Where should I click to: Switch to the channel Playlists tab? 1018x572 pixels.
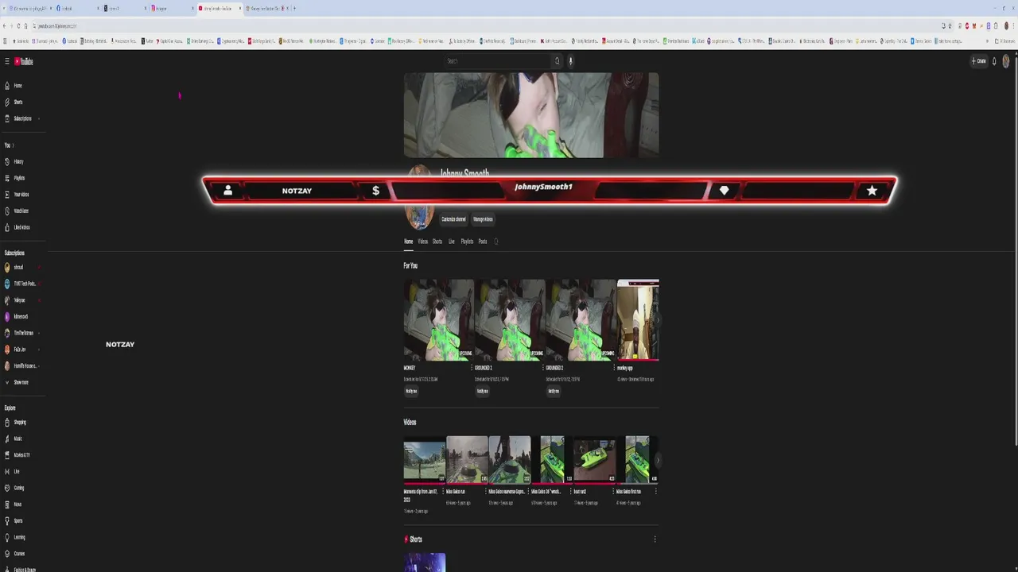click(467, 242)
